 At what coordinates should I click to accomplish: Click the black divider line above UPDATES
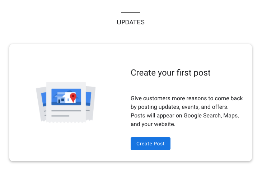(131, 12)
